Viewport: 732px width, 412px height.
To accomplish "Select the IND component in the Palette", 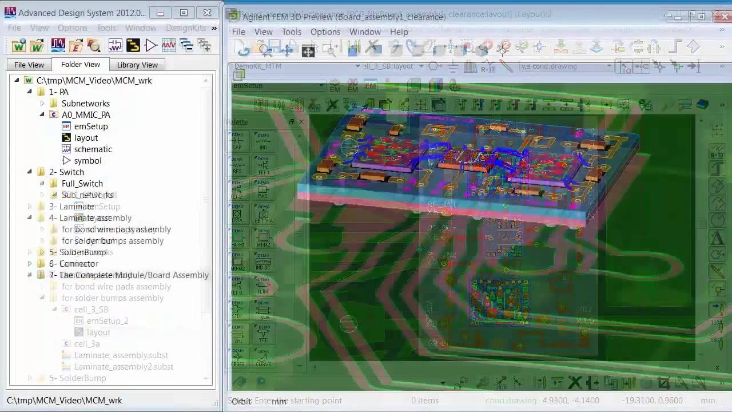I will tap(263, 141).
